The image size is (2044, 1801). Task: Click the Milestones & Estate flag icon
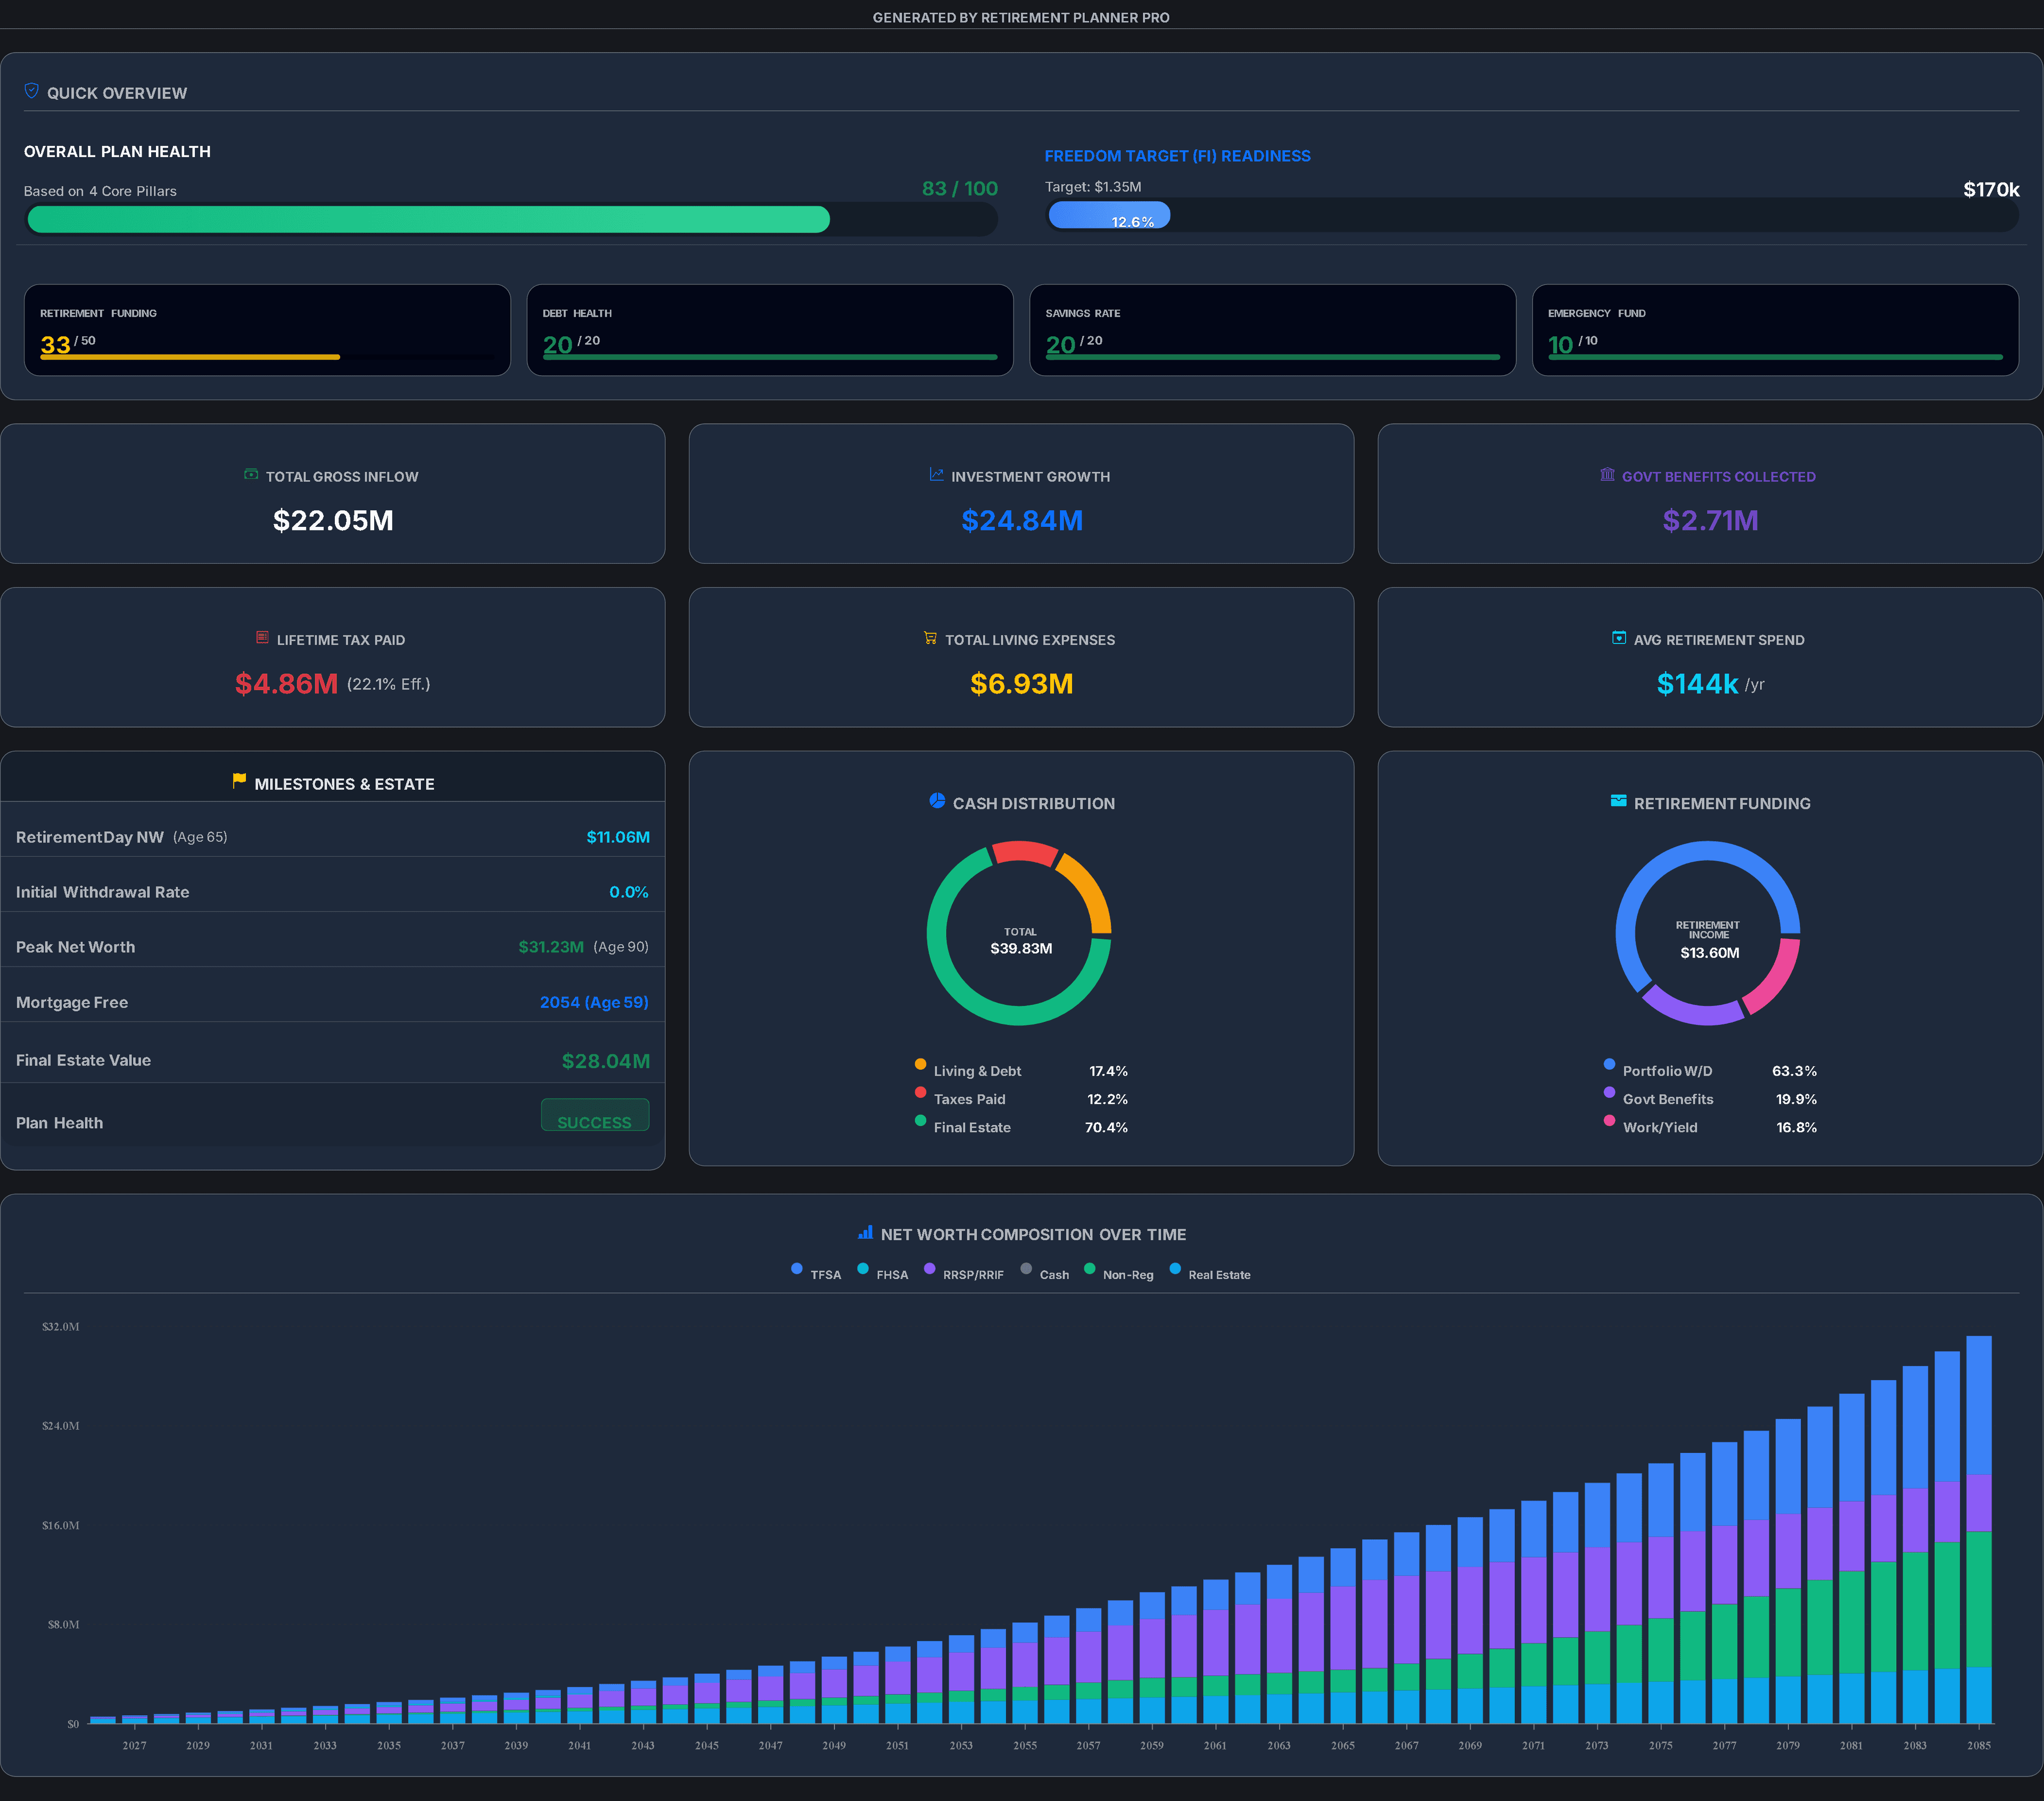239,781
